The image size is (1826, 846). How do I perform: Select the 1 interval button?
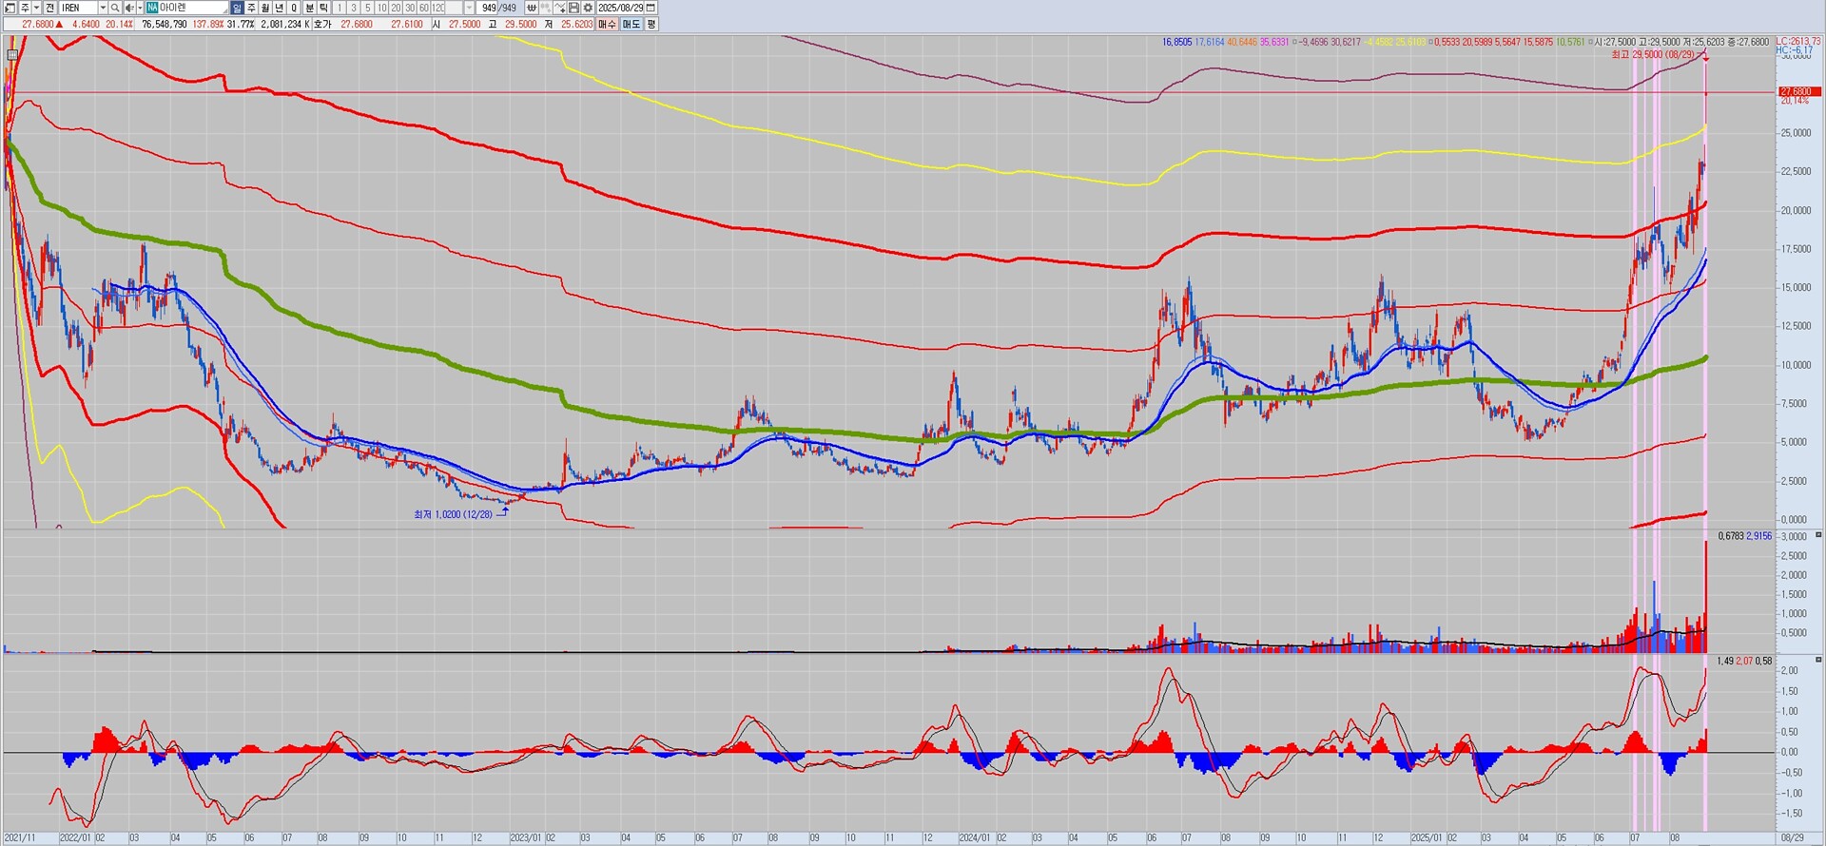(x=340, y=8)
